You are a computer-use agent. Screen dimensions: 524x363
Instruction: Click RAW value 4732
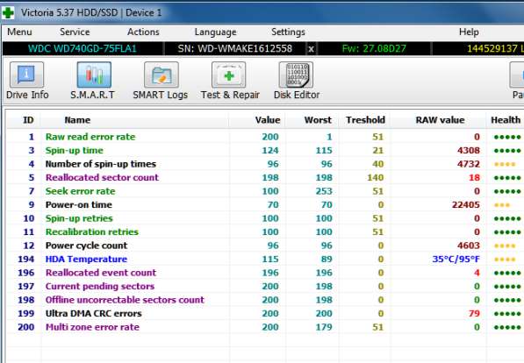click(469, 164)
